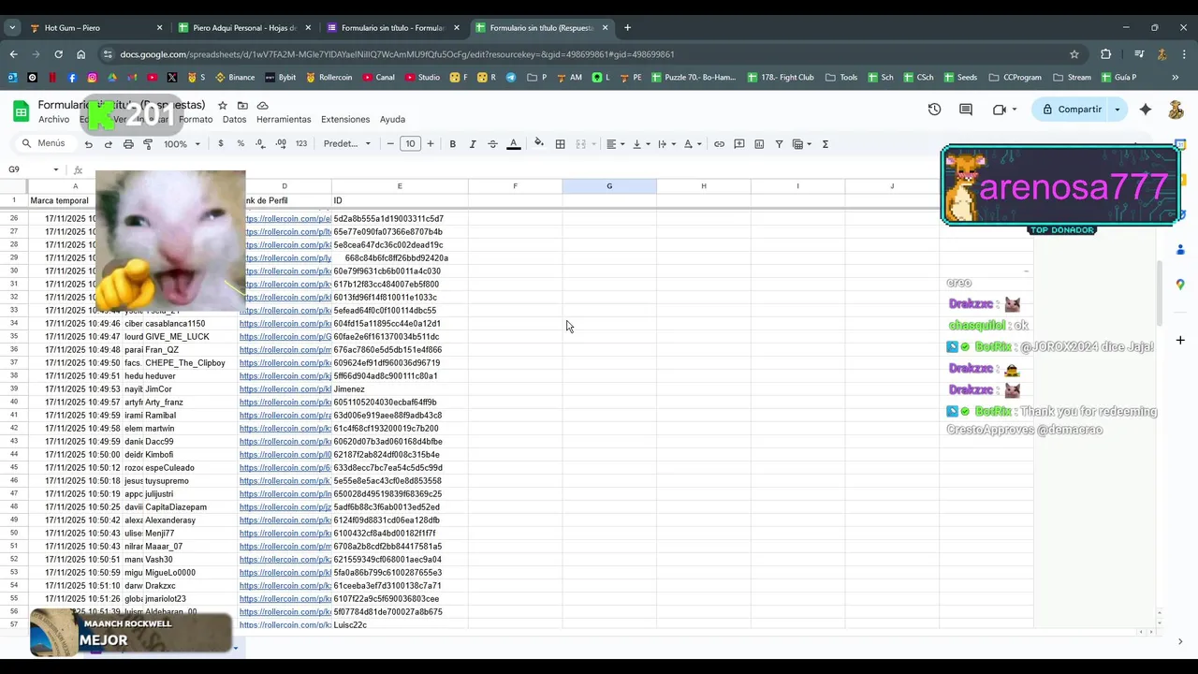Open the Gemini sparkle assistant
Image resolution: width=1198 pixels, height=674 pixels.
(x=1146, y=110)
